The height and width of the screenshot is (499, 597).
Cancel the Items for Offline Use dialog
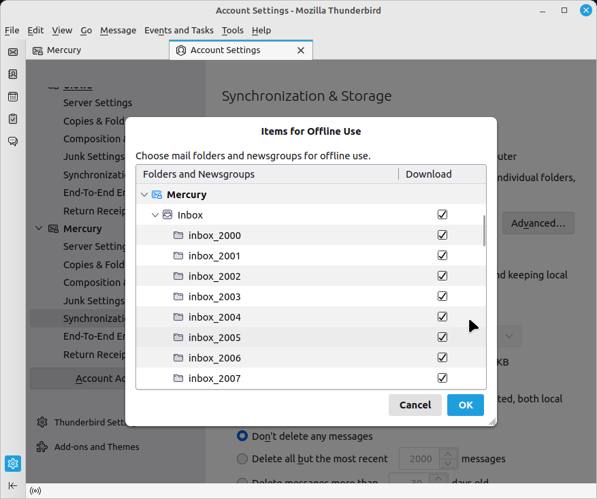click(415, 405)
